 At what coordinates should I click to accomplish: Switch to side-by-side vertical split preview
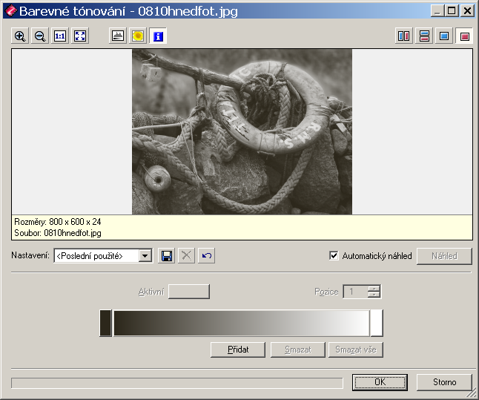(404, 36)
